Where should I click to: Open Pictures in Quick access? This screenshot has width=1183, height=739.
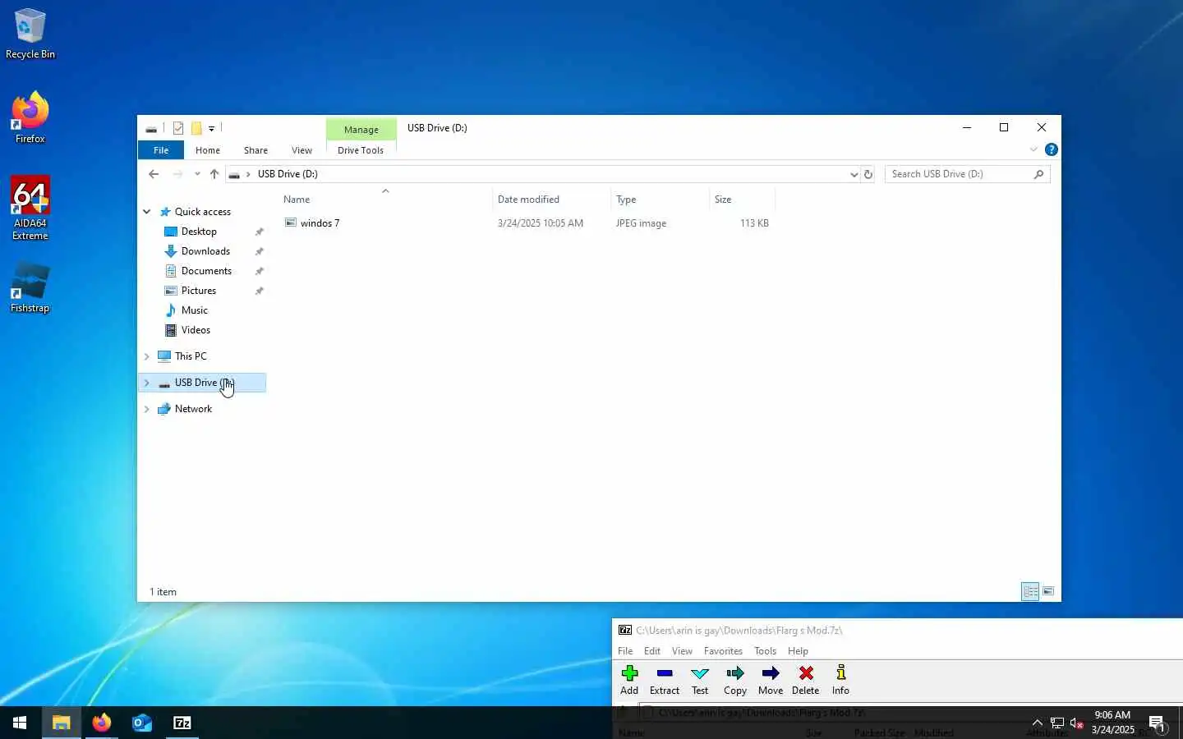pyautogui.click(x=199, y=291)
